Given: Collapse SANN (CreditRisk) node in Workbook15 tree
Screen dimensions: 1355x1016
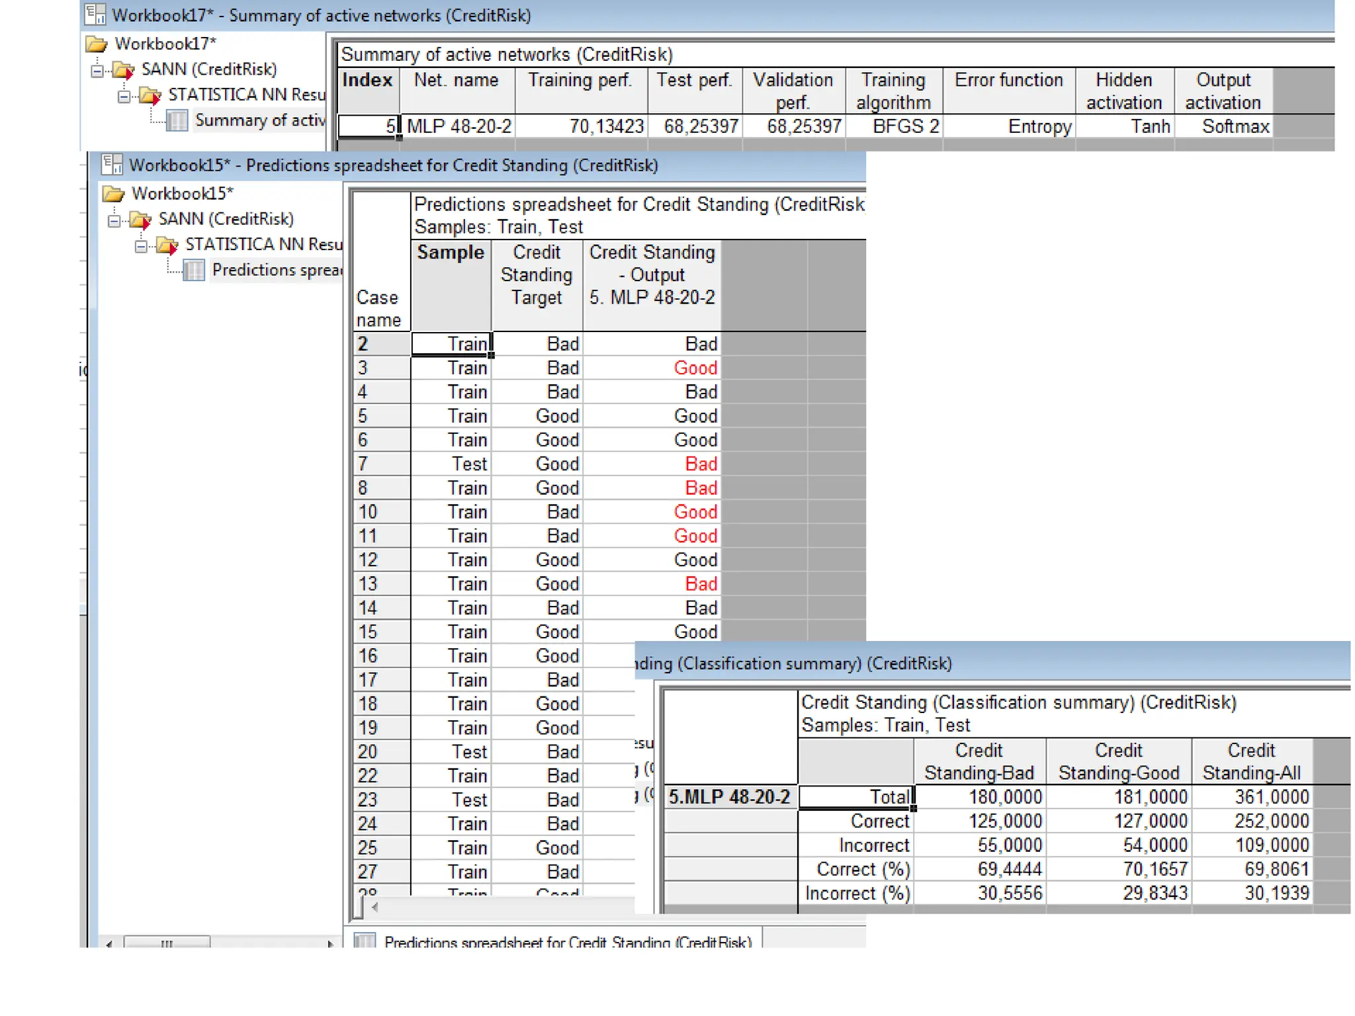Looking at the screenshot, I should 114,220.
